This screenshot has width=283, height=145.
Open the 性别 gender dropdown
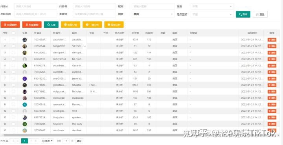212,6
